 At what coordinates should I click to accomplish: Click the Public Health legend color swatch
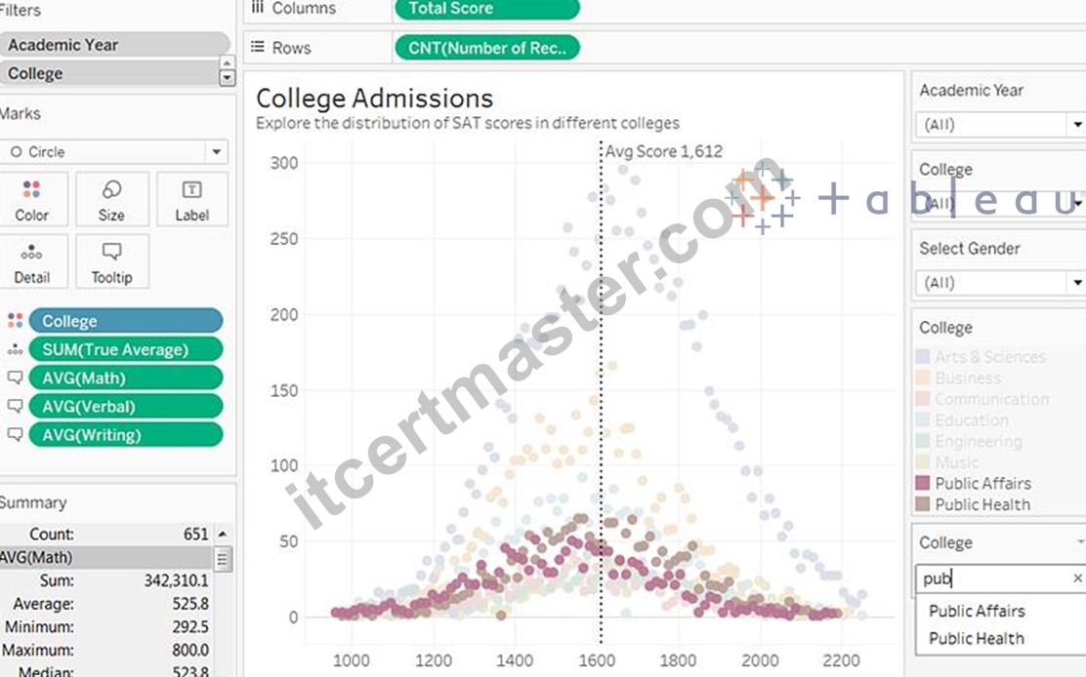(923, 504)
